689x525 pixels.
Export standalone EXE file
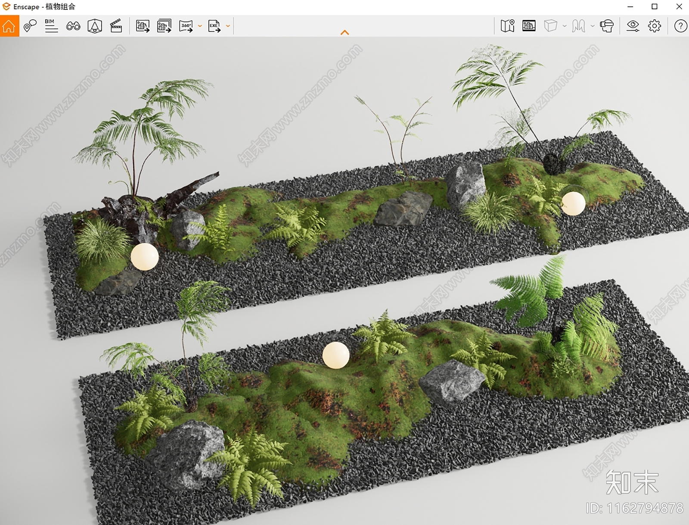[x=214, y=26]
